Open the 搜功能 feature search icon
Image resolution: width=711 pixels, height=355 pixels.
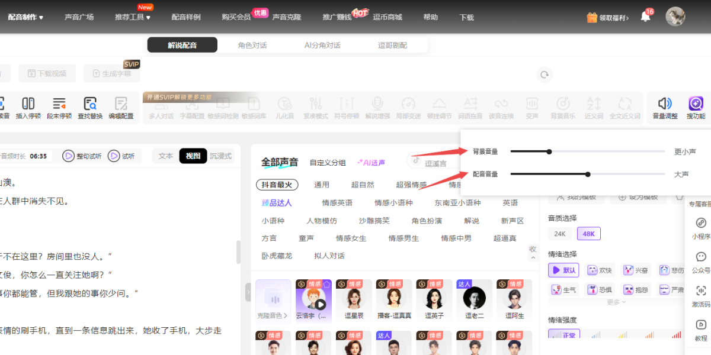coord(696,104)
